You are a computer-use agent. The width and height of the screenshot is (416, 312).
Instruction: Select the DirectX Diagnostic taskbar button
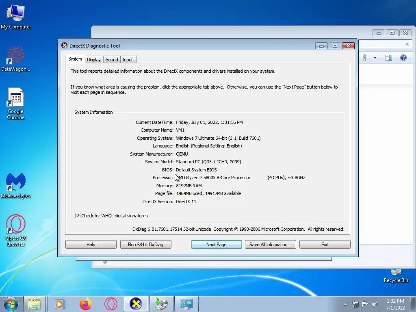tap(136, 304)
